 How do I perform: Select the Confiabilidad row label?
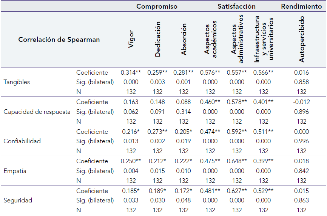(x=22, y=141)
